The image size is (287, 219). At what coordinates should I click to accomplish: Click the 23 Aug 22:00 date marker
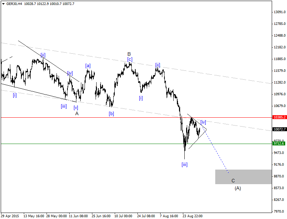193,216
